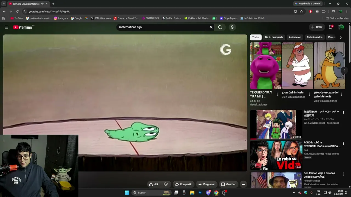Open the Todos los favoritos folder
351x197 pixels.
[x=337, y=18]
